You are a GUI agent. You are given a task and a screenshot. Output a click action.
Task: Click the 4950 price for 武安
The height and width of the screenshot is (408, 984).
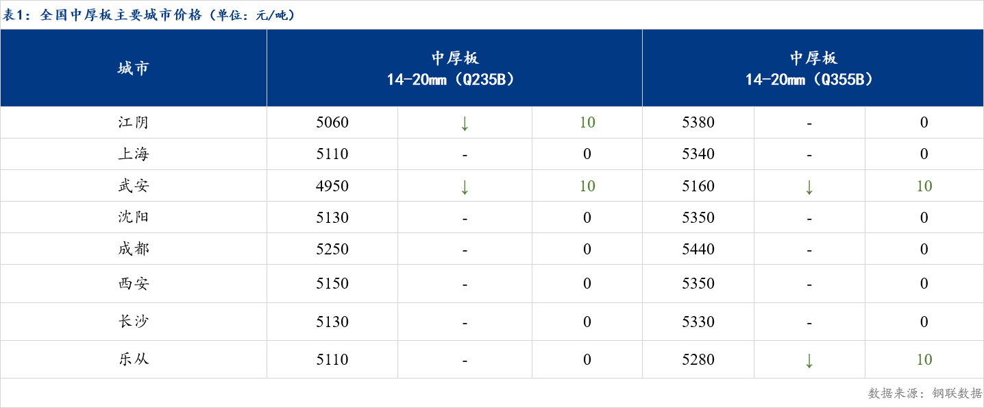[x=332, y=186]
